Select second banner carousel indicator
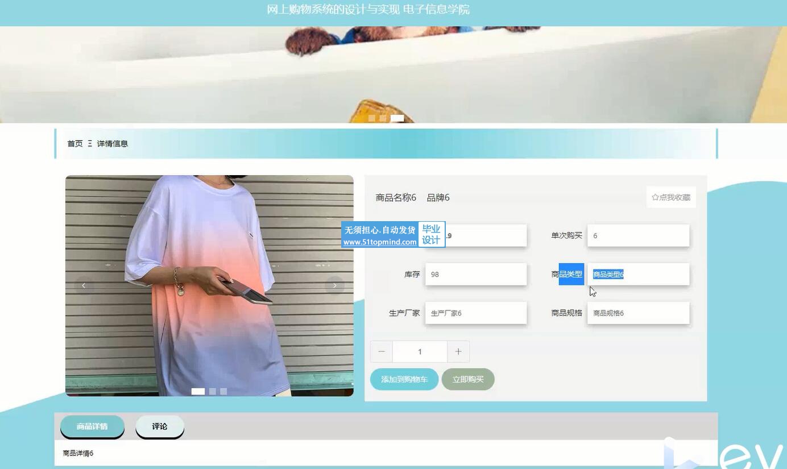 [x=383, y=118]
